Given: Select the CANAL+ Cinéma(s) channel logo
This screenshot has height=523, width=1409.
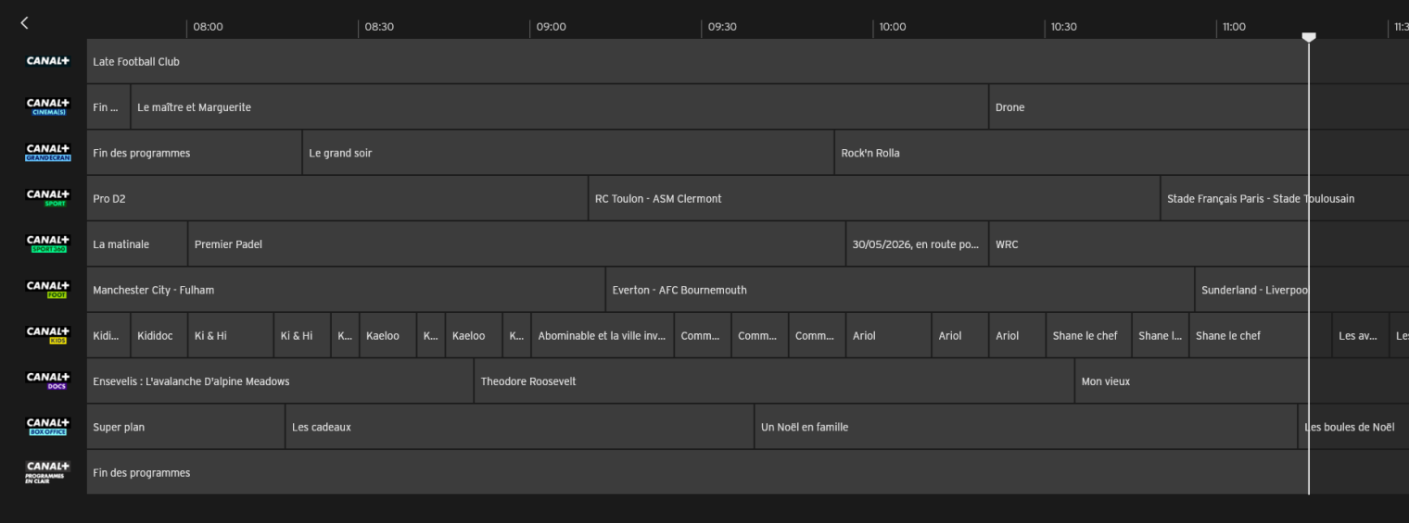Looking at the screenshot, I should [x=47, y=107].
